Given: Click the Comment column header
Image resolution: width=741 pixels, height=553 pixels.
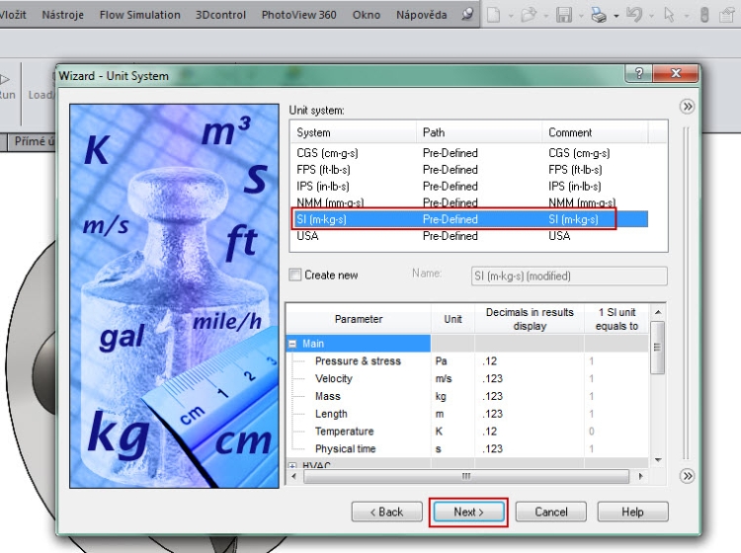Looking at the screenshot, I should click(595, 132).
